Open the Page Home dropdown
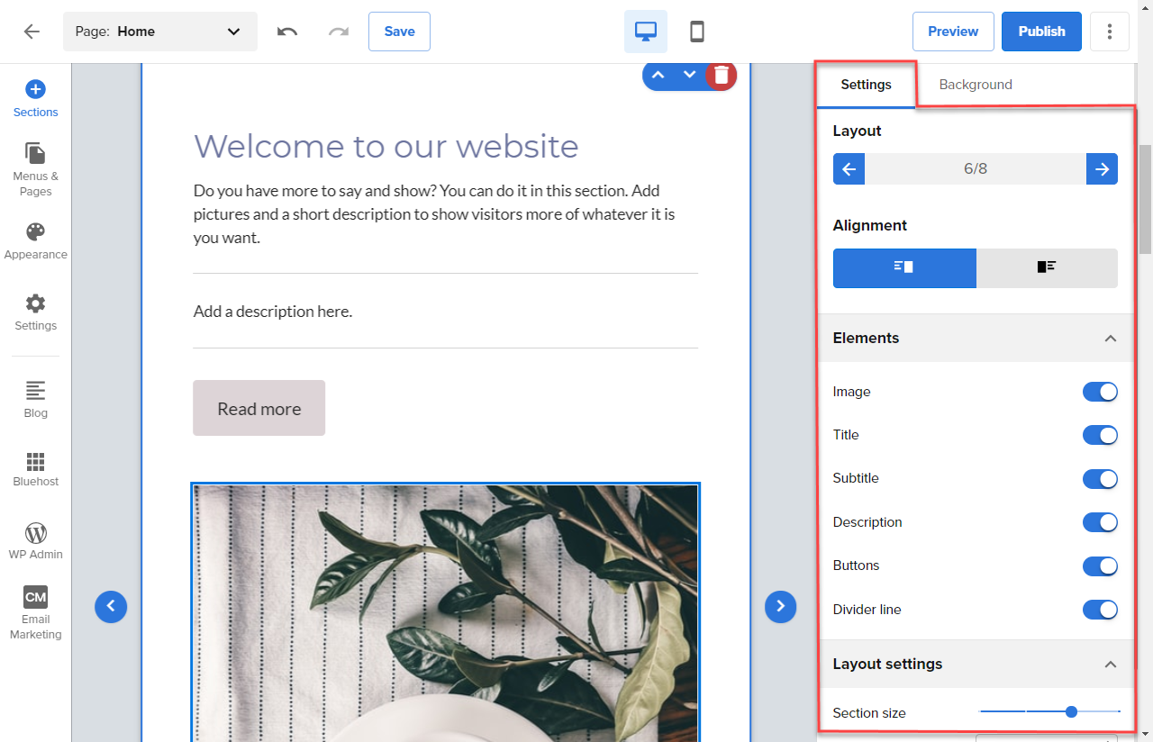The height and width of the screenshot is (742, 1153). tap(160, 32)
